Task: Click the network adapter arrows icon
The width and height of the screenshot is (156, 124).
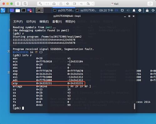Action: [47, 4]
